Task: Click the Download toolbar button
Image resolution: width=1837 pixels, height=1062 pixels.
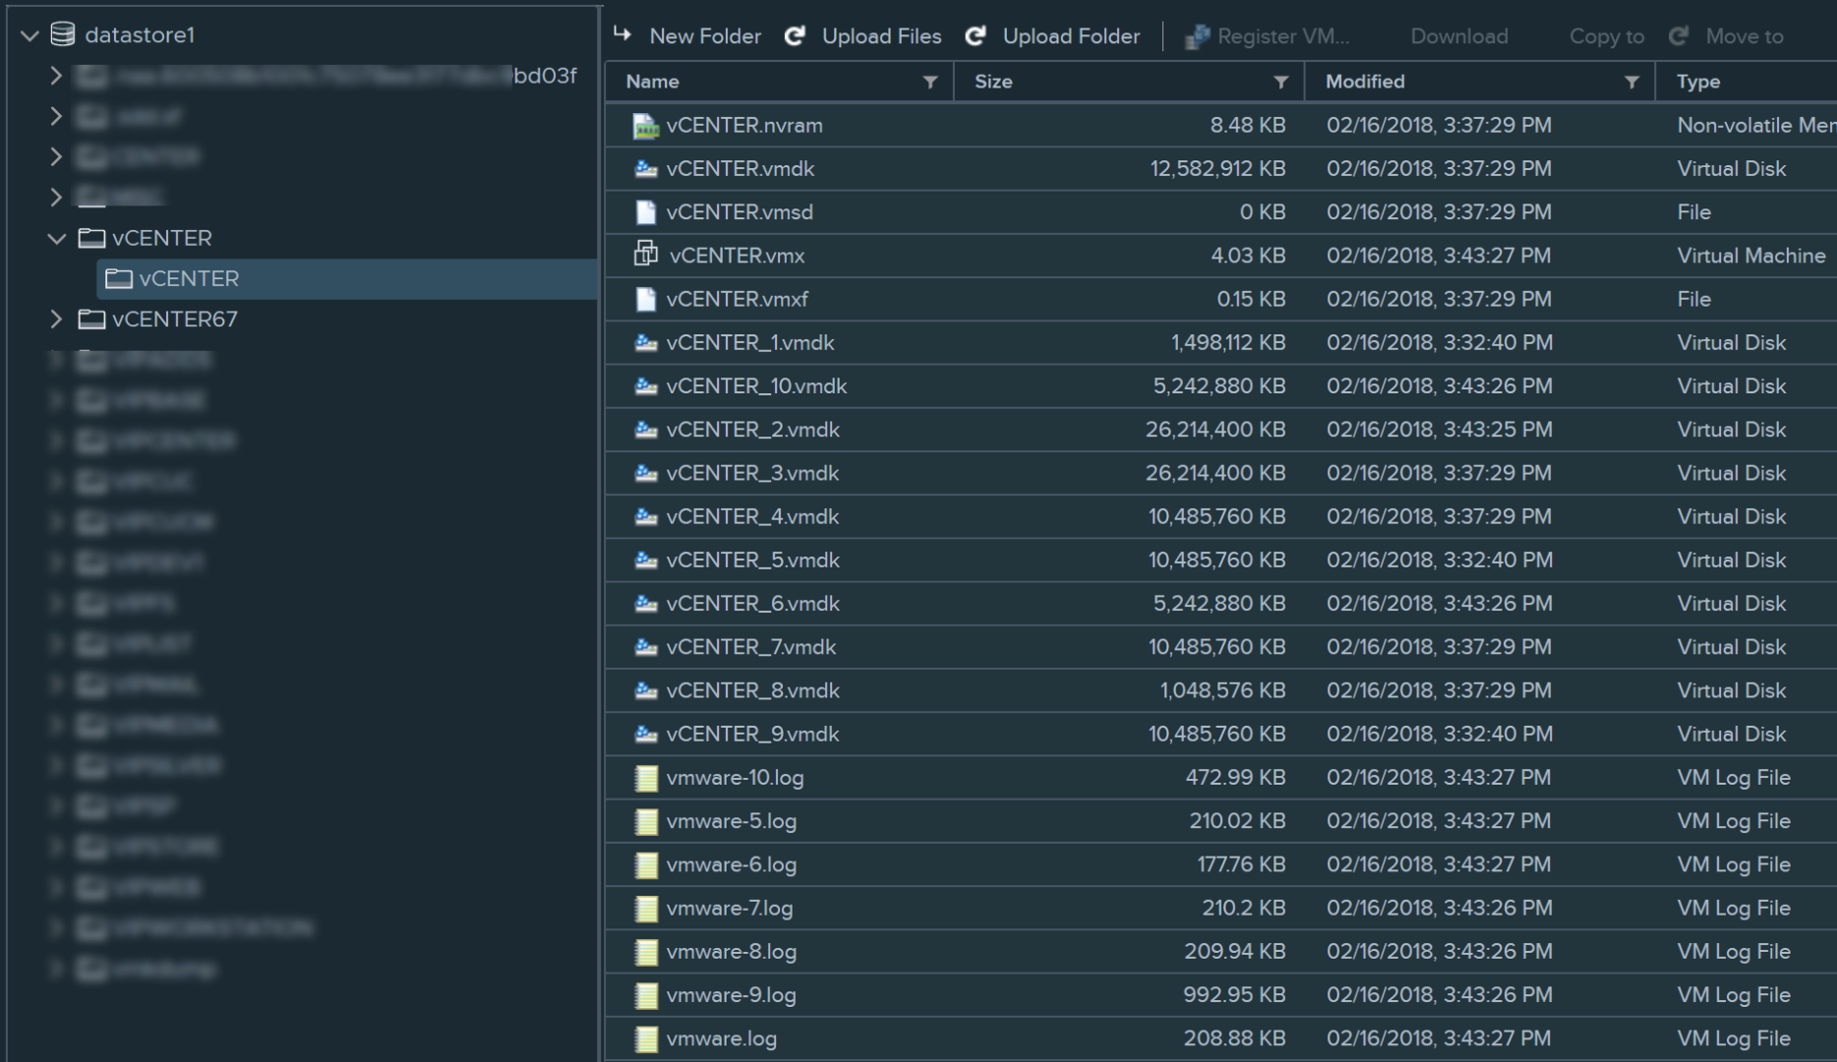Action: coord(1459,36)
